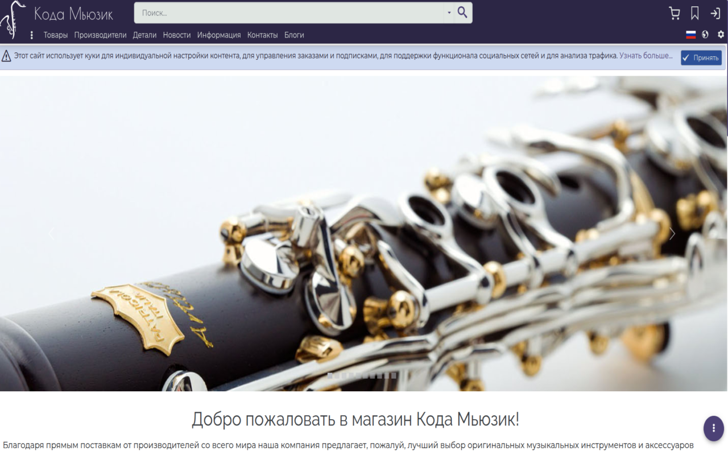
Task: Open the bookmarks wishlist icon
Action: (694, 13)
